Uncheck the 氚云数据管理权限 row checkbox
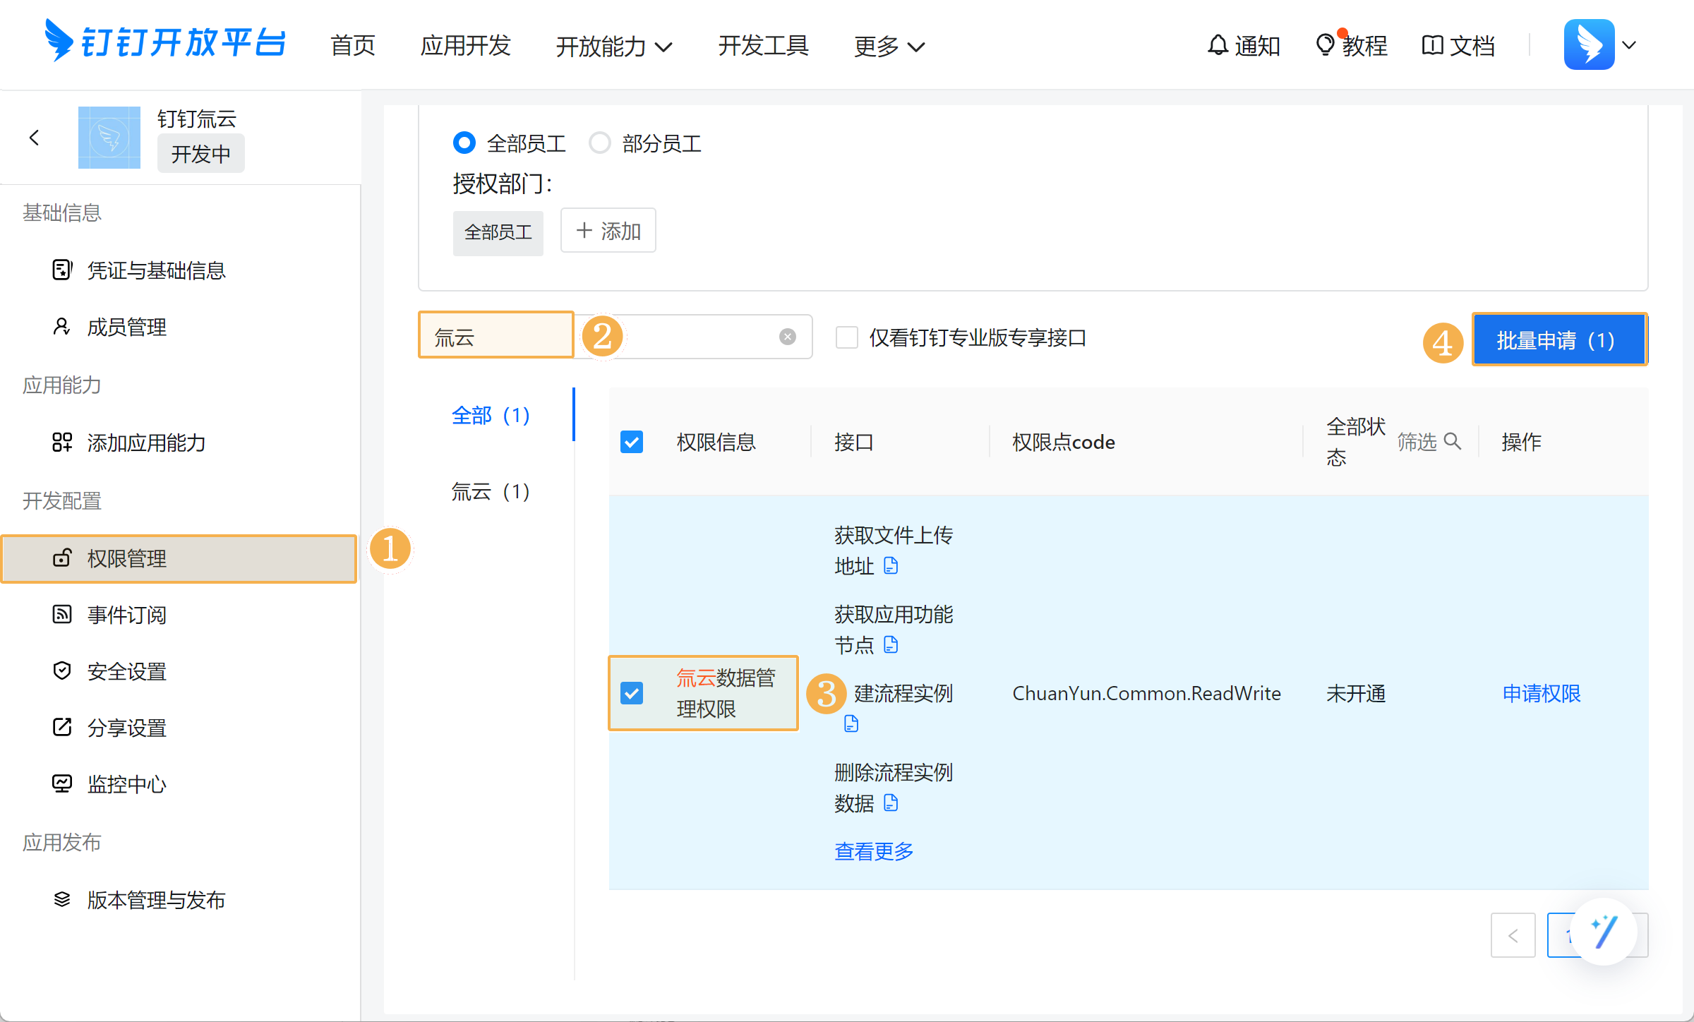The height and width of the screenshot is (1022, 1694). (632, 693)
